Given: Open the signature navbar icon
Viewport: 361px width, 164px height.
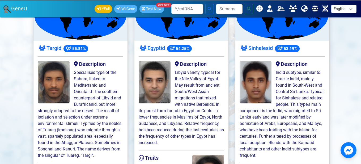Looking at the screenshot, I should click(x=281, y=9).
